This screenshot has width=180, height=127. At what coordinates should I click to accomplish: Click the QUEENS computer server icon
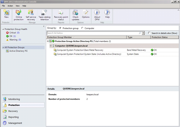pos(53,46)
